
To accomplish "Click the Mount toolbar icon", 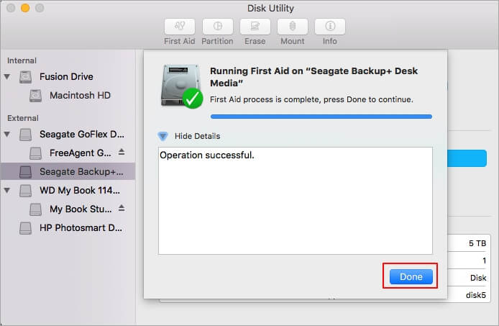I will coord(292,27).
